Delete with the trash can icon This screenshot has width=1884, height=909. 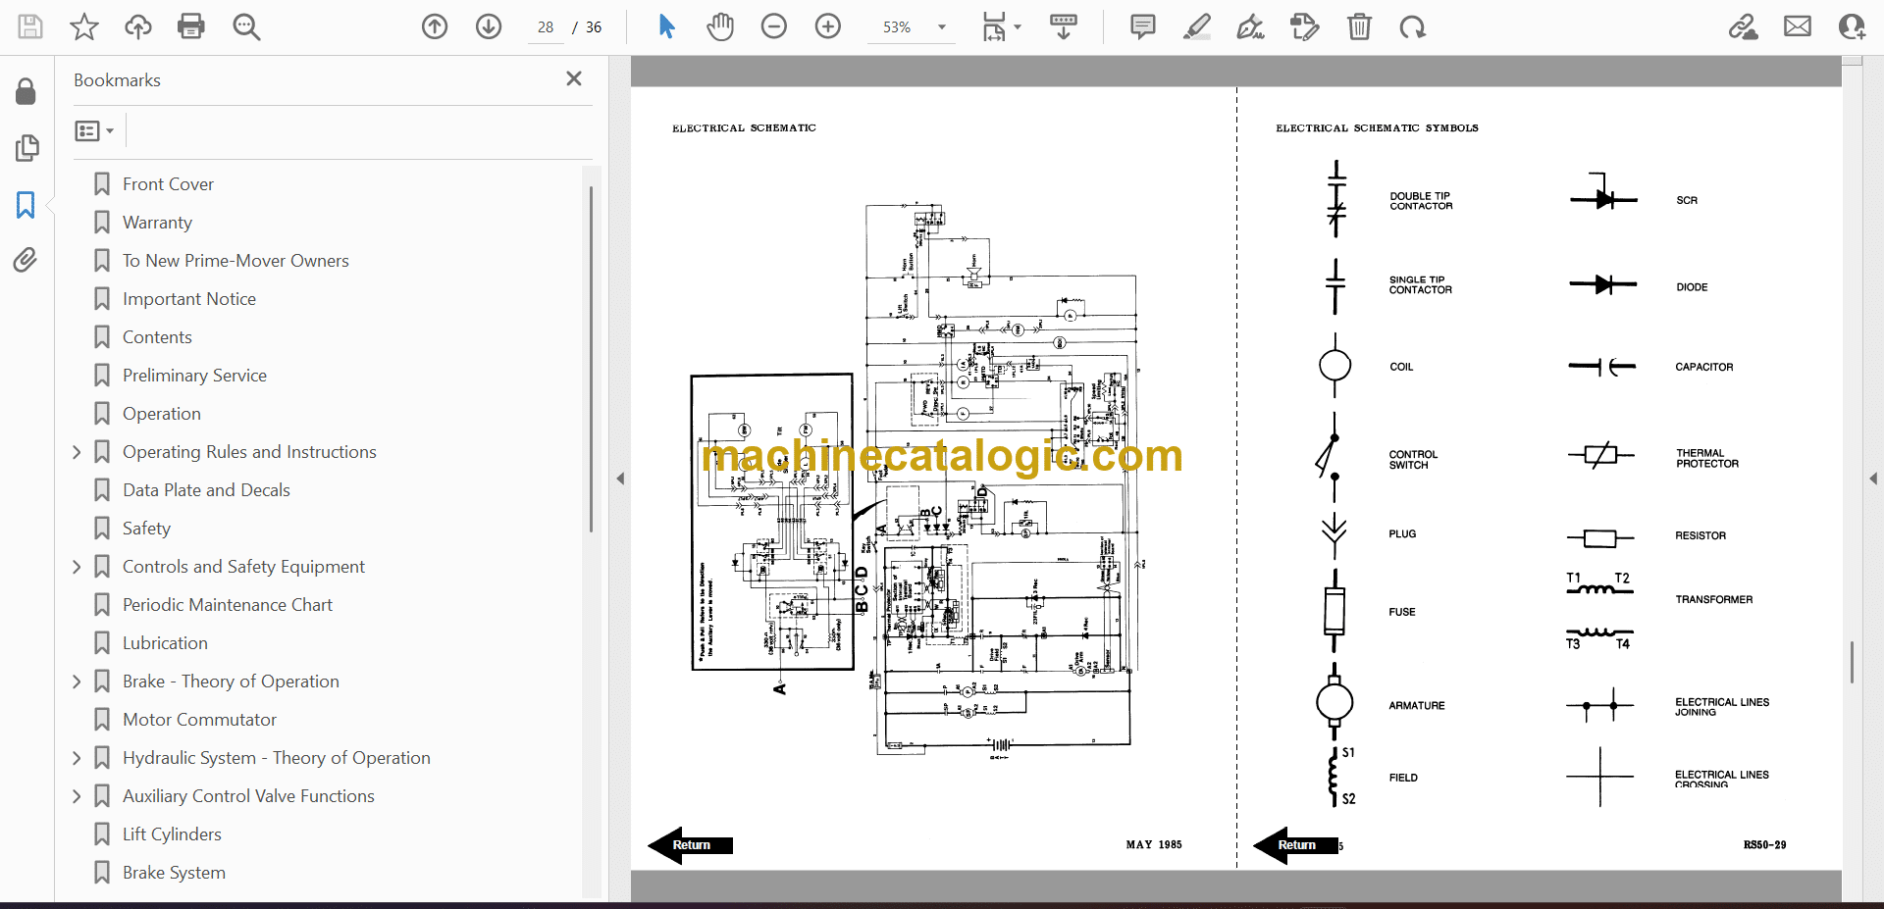[1359, 26]
